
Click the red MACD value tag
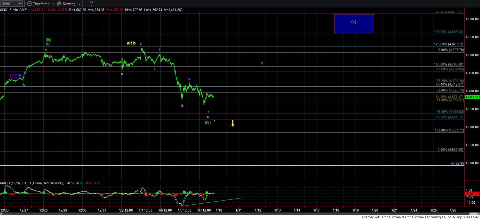point(472,194)
